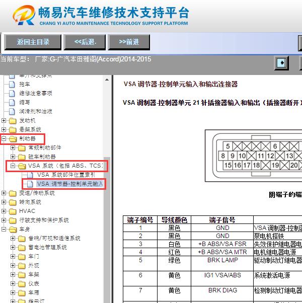Select the 行驶支持和保护系统 folder icon

(x=13, y=220)
